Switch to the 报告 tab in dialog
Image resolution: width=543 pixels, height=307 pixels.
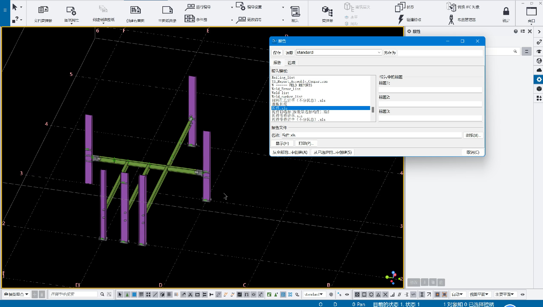(x=277, y=63)
